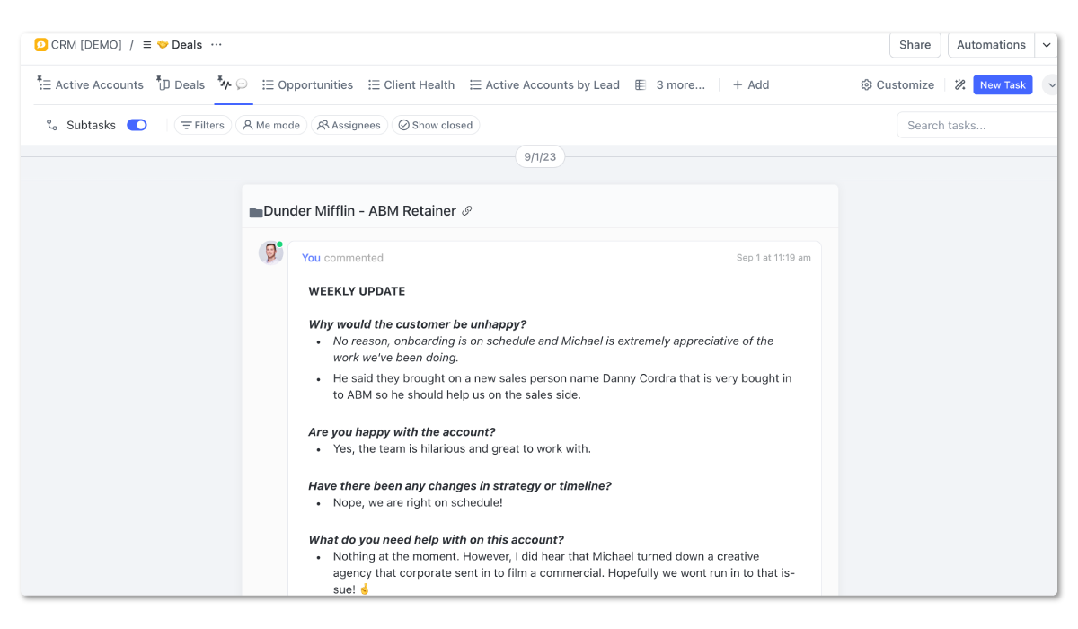Click the folder icon before Dunder Mifflin title

[x=256, y=210]
